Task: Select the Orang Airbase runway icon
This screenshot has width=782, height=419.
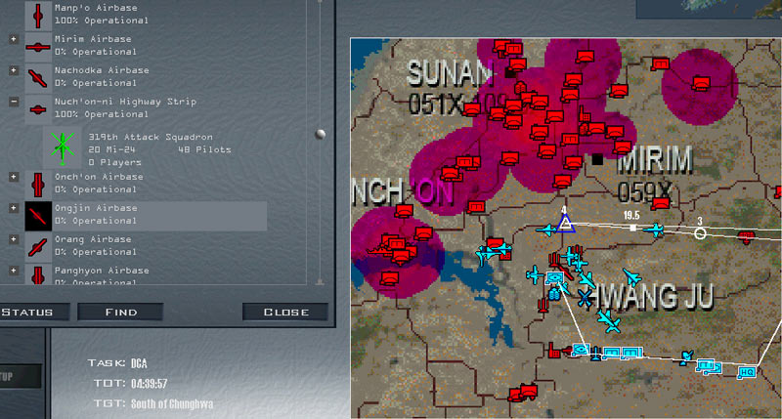Action: [x=38, y=248]
